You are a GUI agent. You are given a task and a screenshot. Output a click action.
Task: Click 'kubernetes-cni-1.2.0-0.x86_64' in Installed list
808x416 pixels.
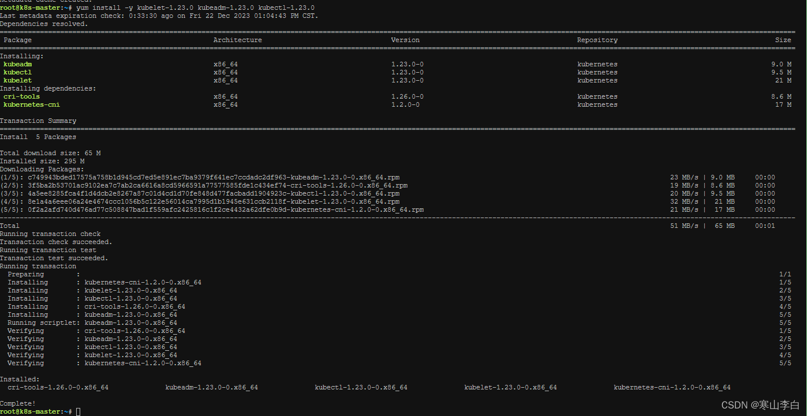coord(672,388)
